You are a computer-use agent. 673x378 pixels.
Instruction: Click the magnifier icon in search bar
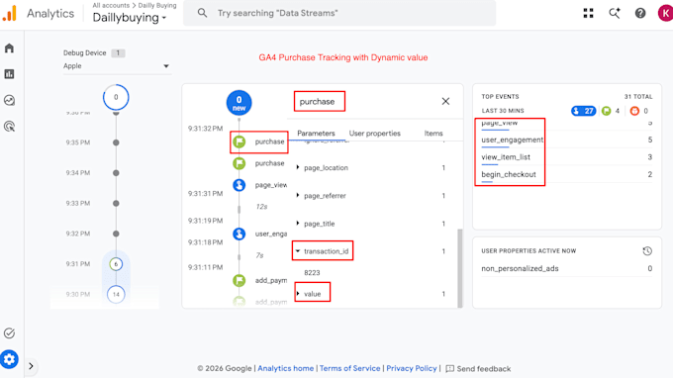point(202,13)
